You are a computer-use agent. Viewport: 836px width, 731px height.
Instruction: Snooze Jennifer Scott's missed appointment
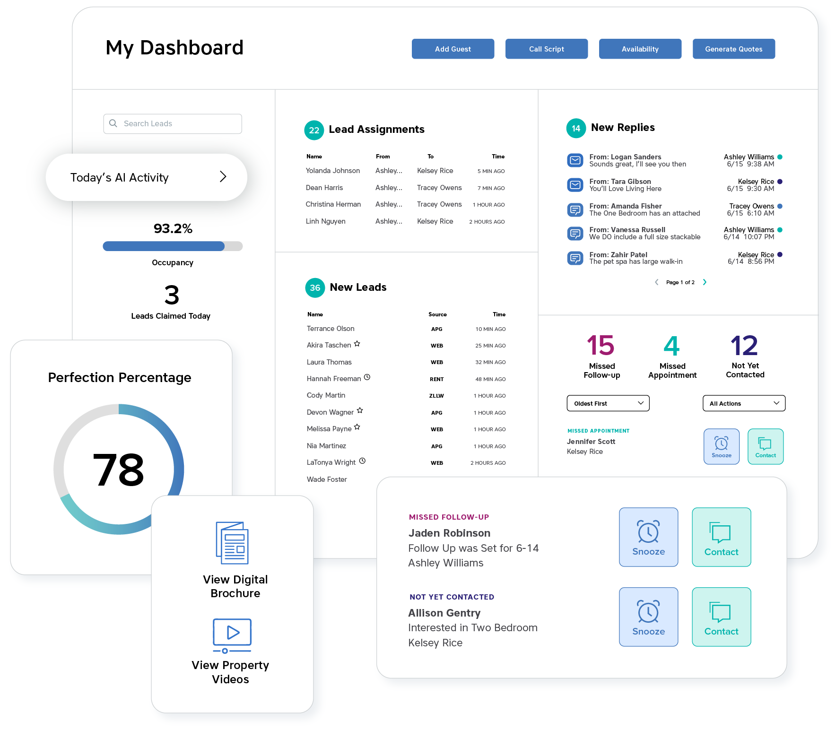[x=721, y=446]
